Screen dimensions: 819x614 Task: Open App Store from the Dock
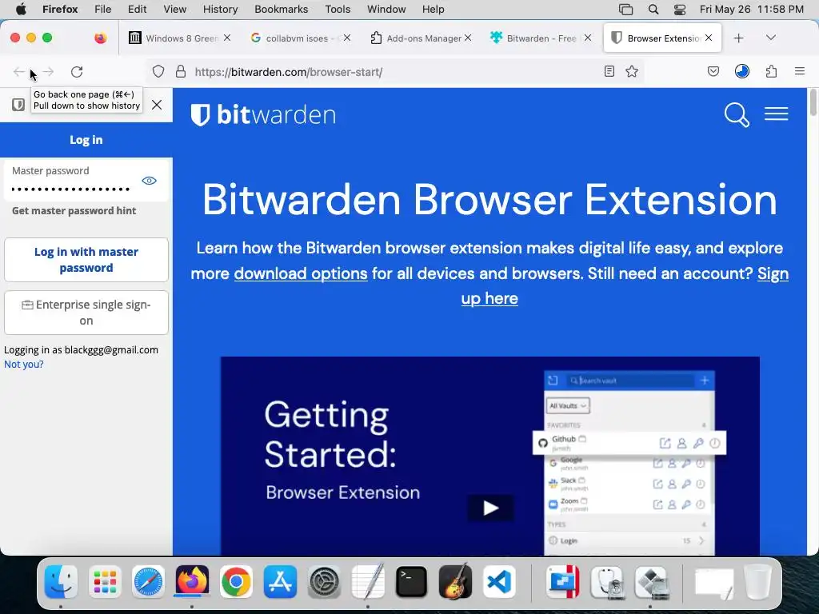[x=280, y=582]
